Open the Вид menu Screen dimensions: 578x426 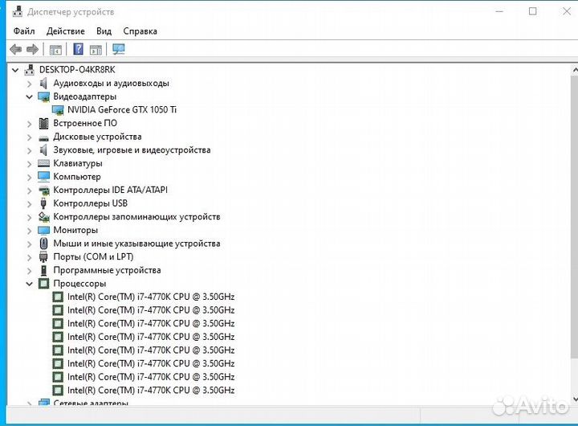(x=104, y=31)
